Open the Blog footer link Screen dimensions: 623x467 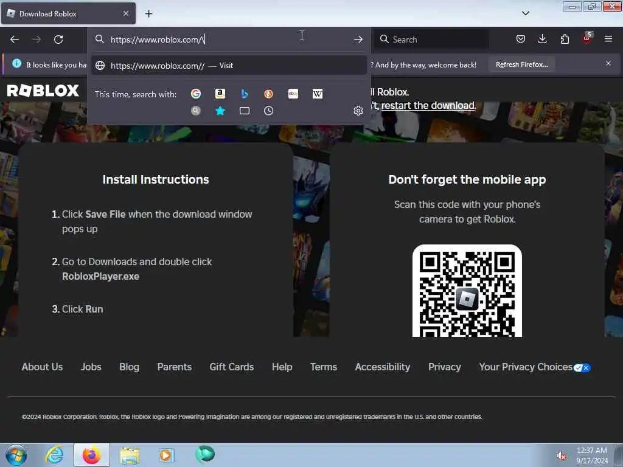click(x=129, y=367)
